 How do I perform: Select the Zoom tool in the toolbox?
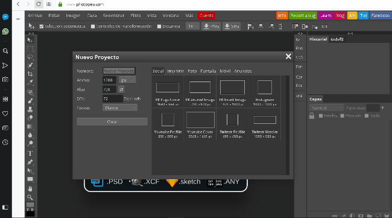30,197
